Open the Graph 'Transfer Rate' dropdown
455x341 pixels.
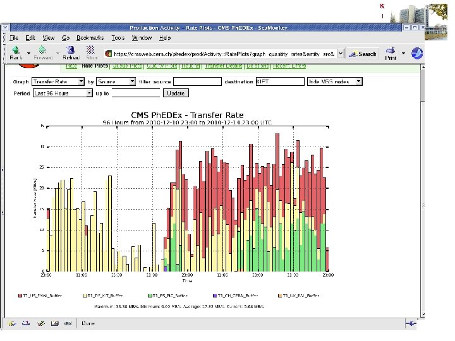point(58,81)
